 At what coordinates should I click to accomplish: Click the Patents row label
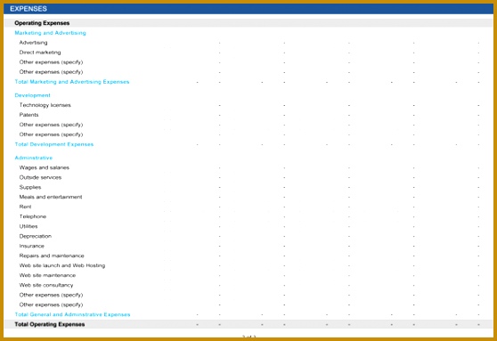click(x=29, y=115)
